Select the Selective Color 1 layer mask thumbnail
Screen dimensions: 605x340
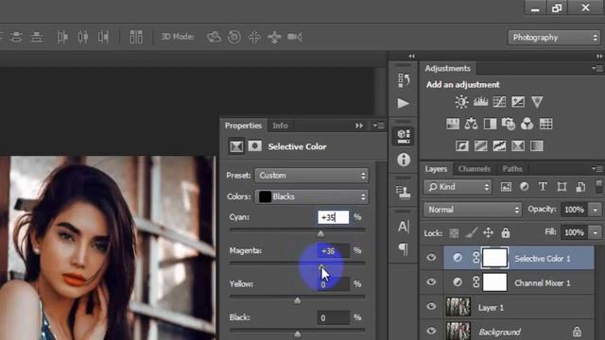494,258
